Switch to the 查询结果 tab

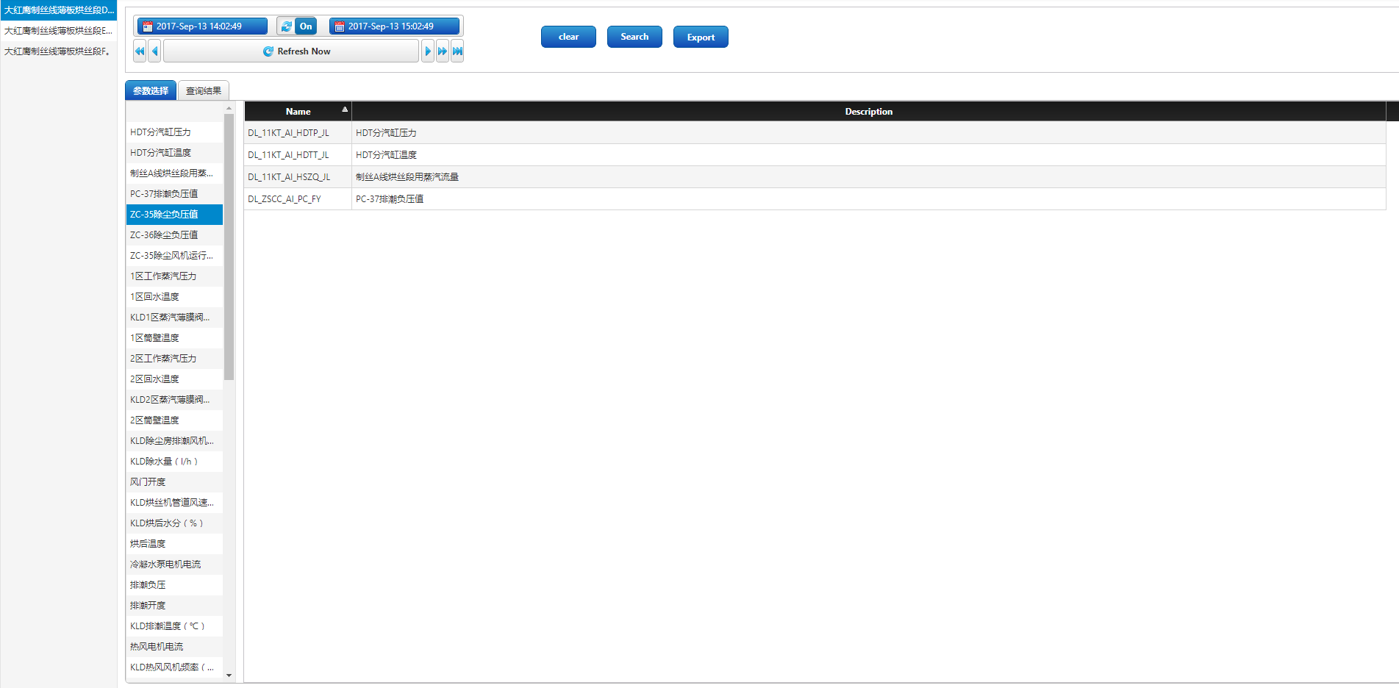(204, 90)
